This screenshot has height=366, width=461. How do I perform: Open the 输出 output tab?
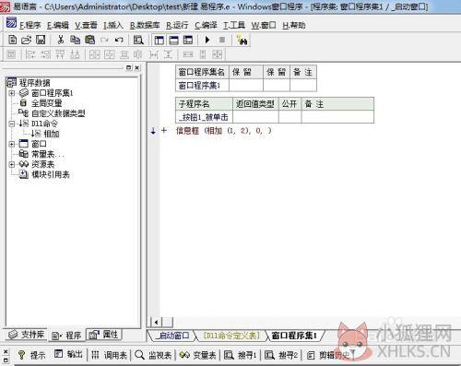tap(68, 355)
